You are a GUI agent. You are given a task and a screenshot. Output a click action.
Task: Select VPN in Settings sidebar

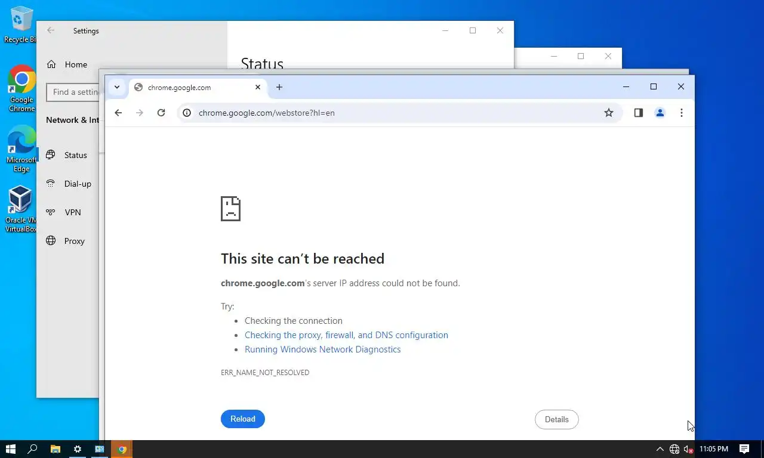tap(72, 212)
